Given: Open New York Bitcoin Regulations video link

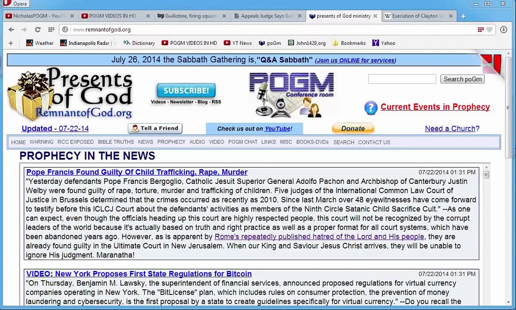Looking at the screenshot, I should pos(139,274).
